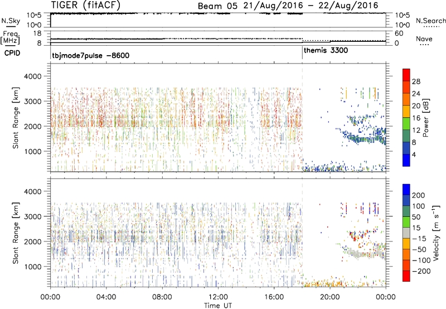Click the 'N.Search' legend label
446x309 pixels.
pos(431,21)
